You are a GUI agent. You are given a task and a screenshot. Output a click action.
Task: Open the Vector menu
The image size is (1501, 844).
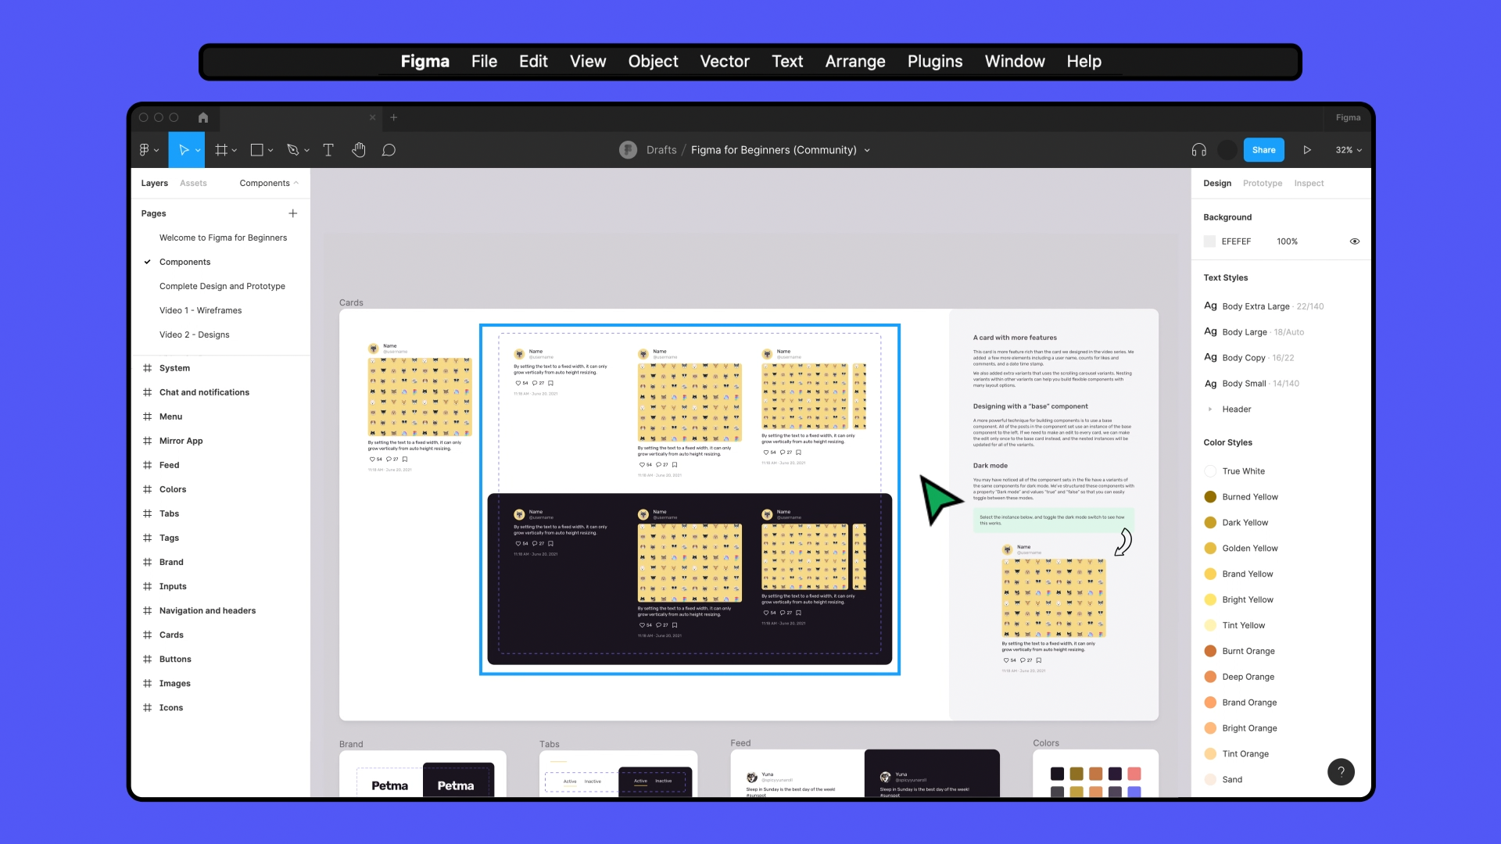coord(725,61)
